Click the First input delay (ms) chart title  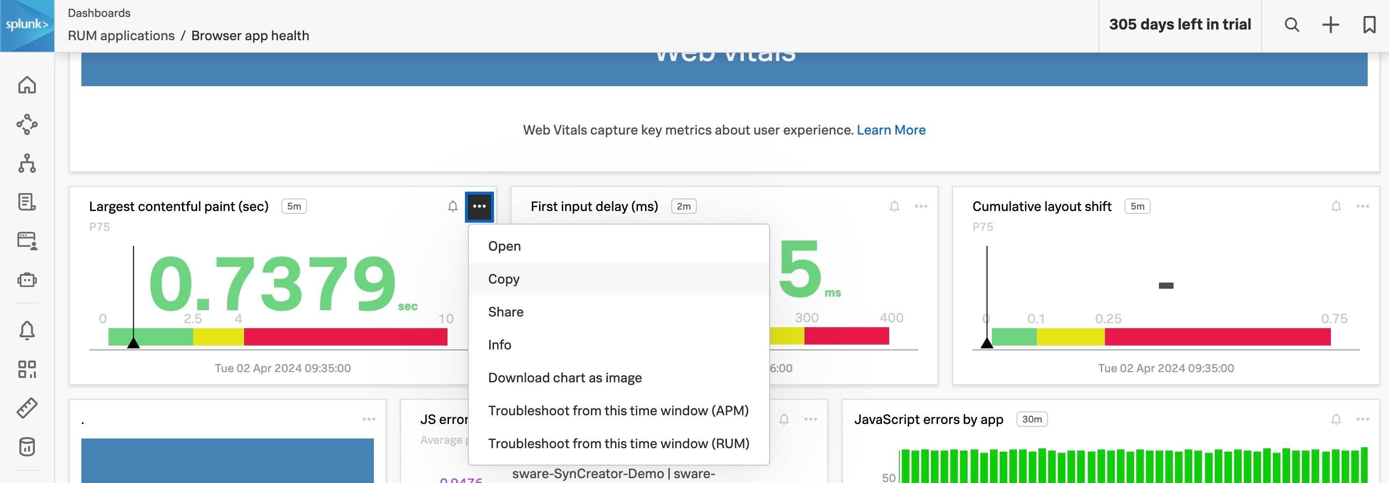click(x=594, y=207)
